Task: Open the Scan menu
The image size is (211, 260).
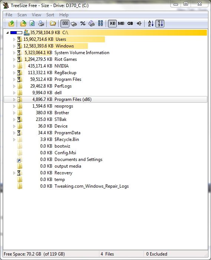Action: click(x=22, y=15)
